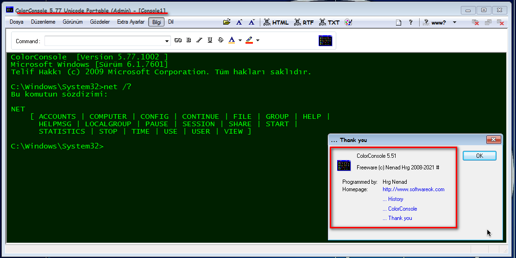Open the Düzenleme menu
Viewport: 516px width, 258px height.
pos(43,22)
